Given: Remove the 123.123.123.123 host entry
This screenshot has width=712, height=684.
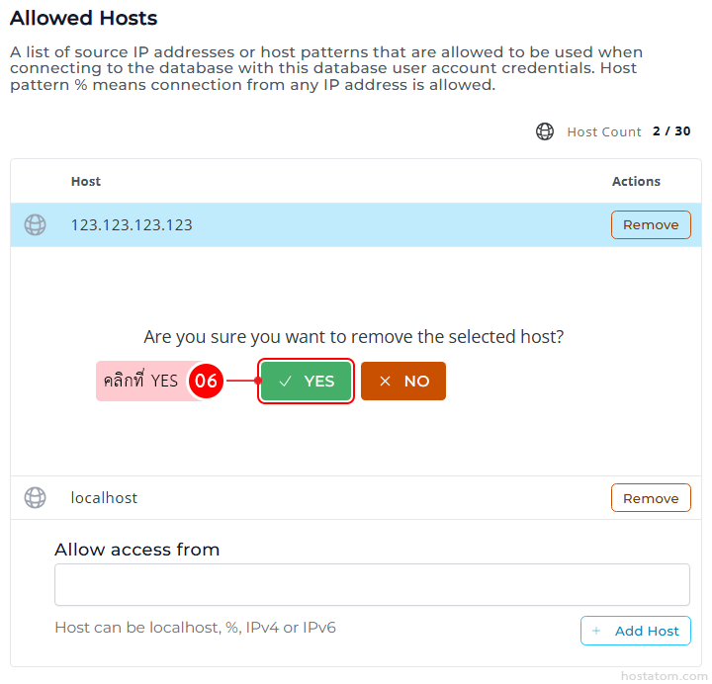Looking at the screenshot, I should coord(650,225).
